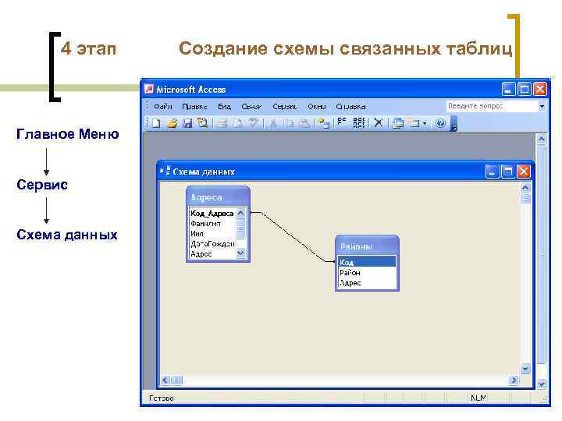Open the Связи menu
562x421 pixels.
click(x=251, y=106)
